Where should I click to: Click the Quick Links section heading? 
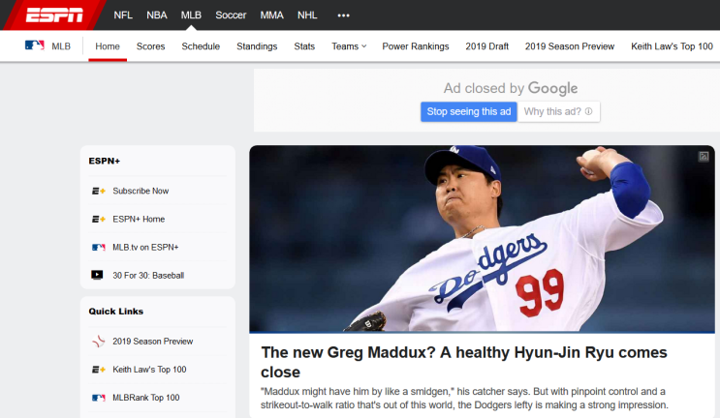[115, 312]
